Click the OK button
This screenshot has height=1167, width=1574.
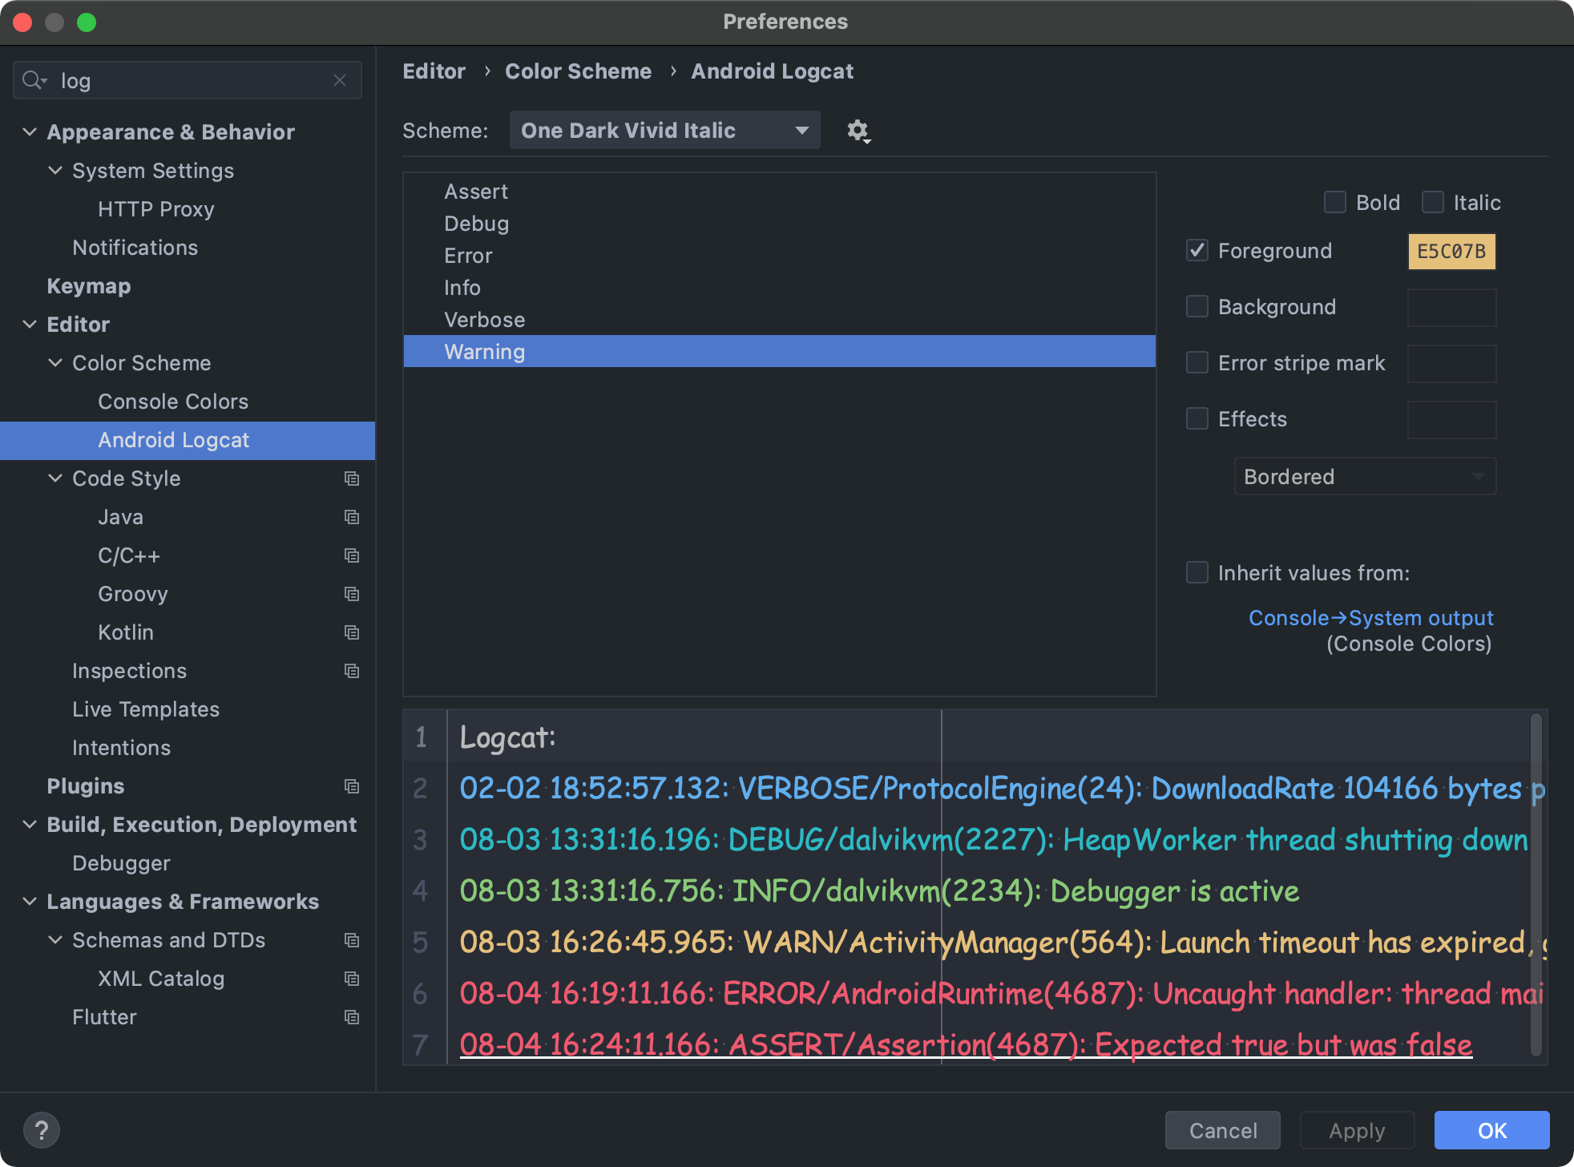(x=1491, y=1130)
